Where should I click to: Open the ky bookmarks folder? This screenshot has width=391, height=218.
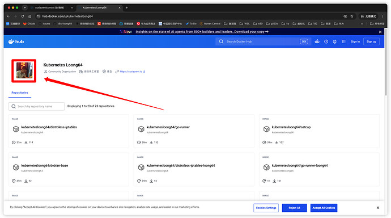286,24
